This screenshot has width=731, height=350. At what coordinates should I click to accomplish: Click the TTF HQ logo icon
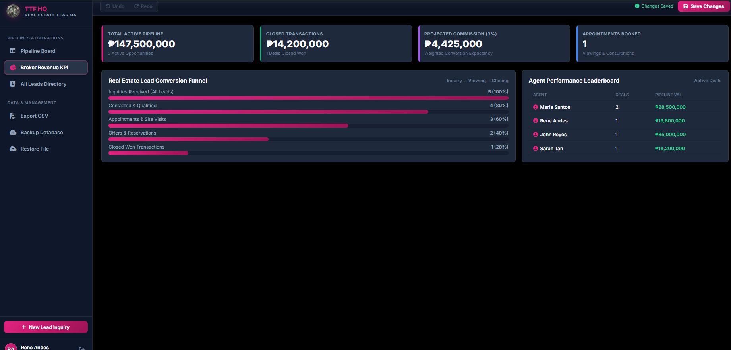(x=13, y=11)
